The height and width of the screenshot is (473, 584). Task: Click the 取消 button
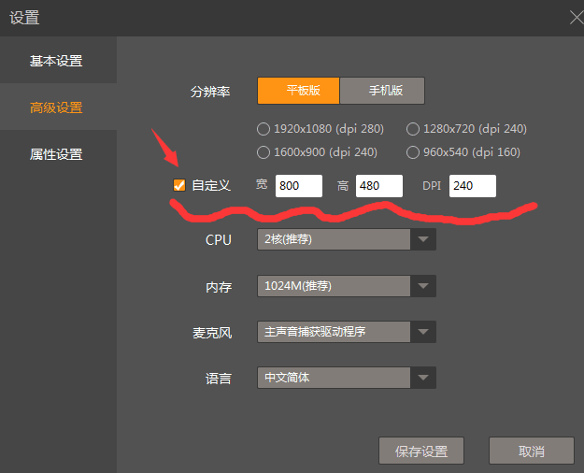tap(532, 451)
